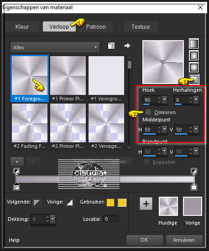Click the Vorige black-white swatch icon
Viewport: 209px width, 251px height.
pos(70,203)
